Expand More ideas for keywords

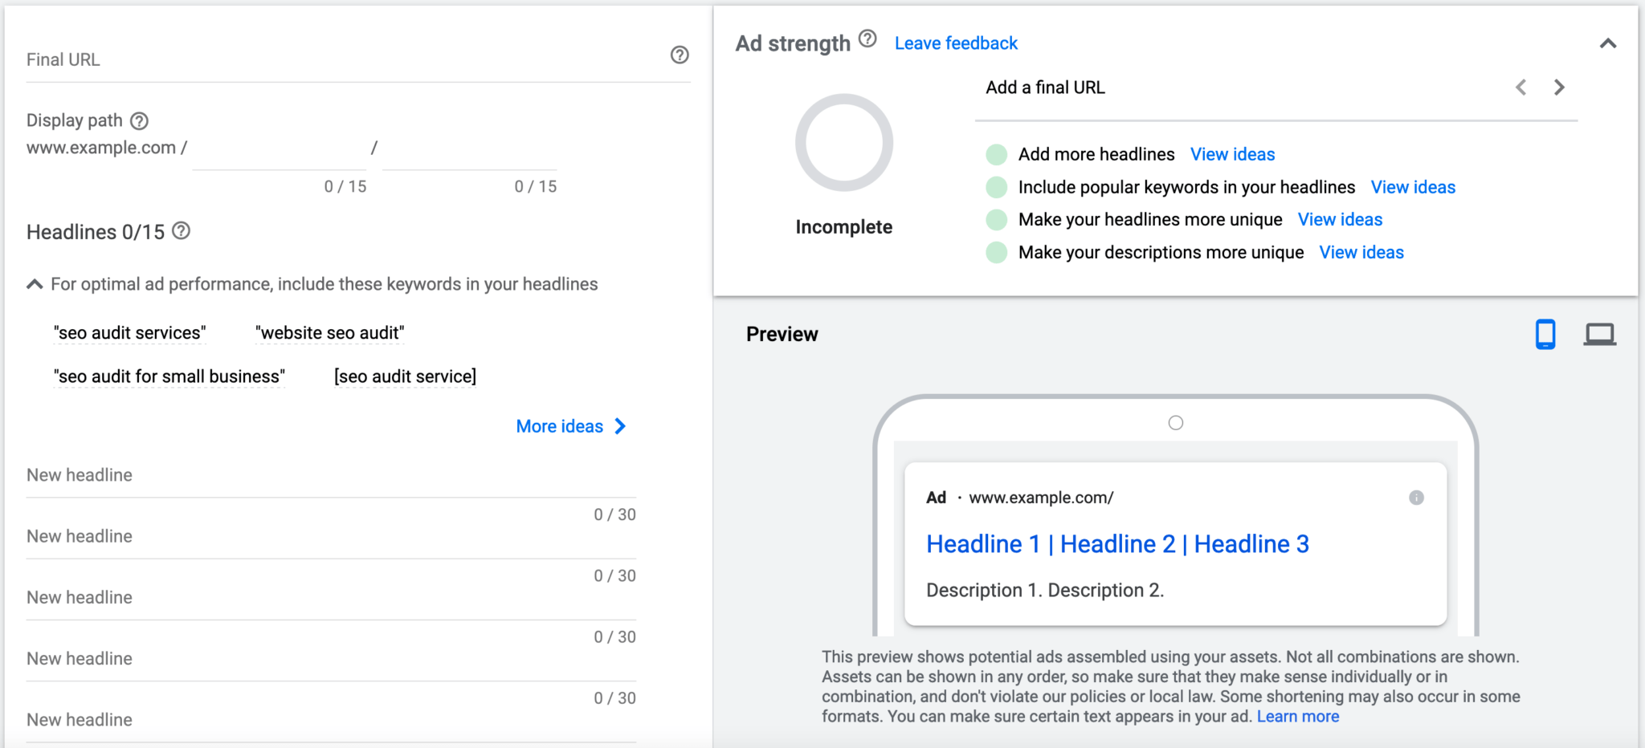click(570, 426)
